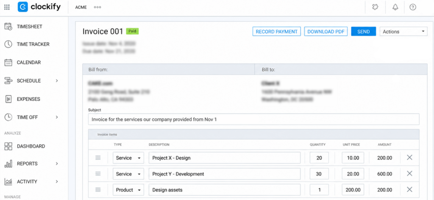
Task: Remove the Design assets item
Action: pos(409,189)
